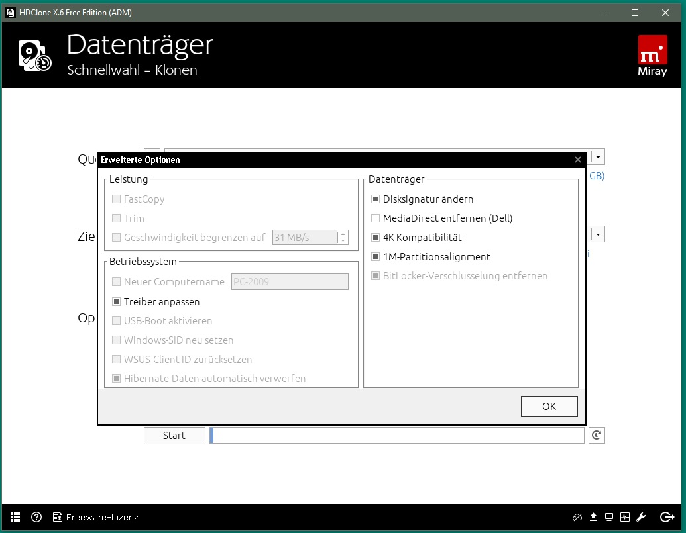Click the PC-2009 computer name field
Screen dimensions: 686x533
coord(290,282)
